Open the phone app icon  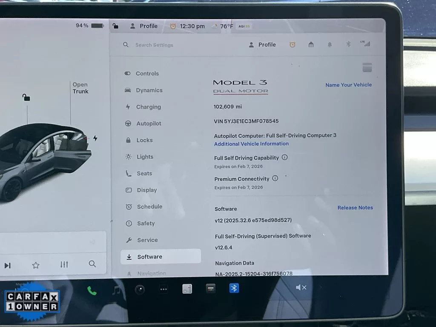coord(92,290)
